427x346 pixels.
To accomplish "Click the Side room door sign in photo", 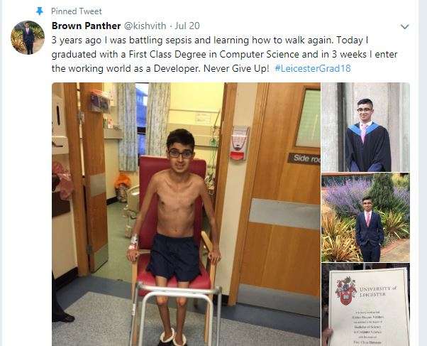I will [304, 159].
